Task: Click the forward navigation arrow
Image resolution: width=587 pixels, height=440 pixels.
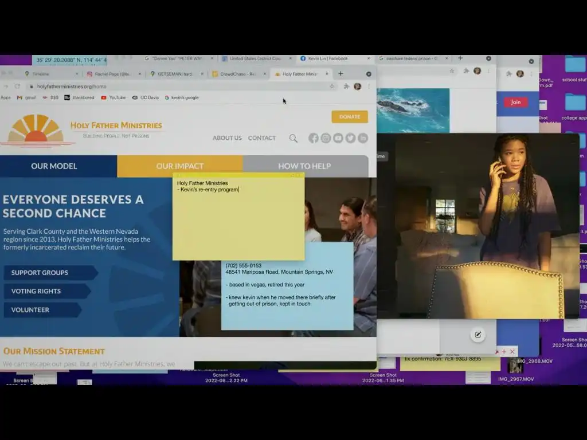Action: (6, 87)
